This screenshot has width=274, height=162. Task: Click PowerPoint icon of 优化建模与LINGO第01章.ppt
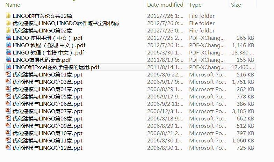[x=8, y=74]
